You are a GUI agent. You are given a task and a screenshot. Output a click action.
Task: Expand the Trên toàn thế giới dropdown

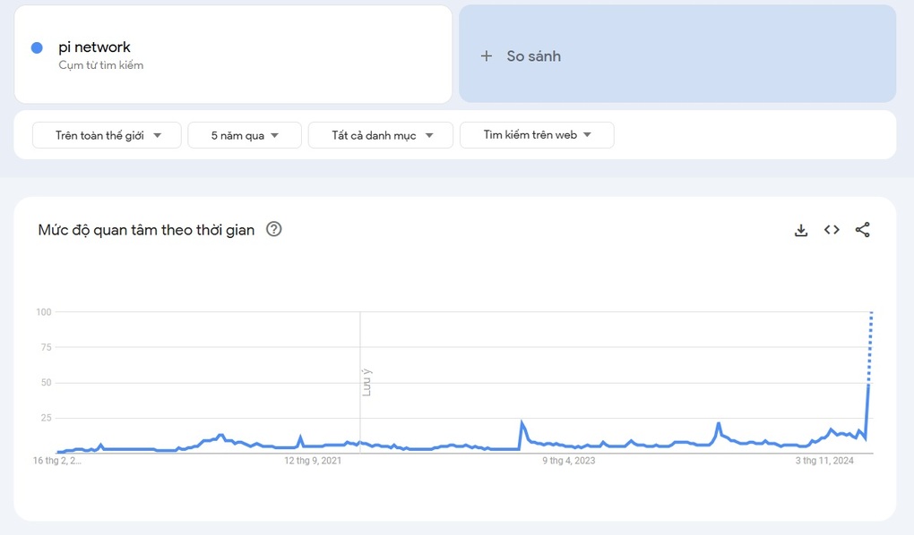point(108,135)
